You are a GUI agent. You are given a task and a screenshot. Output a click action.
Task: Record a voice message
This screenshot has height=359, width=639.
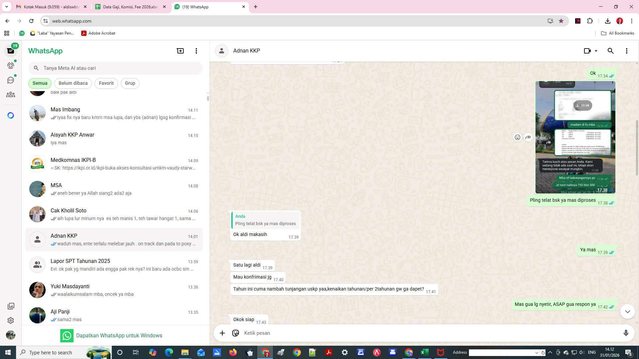626,333
